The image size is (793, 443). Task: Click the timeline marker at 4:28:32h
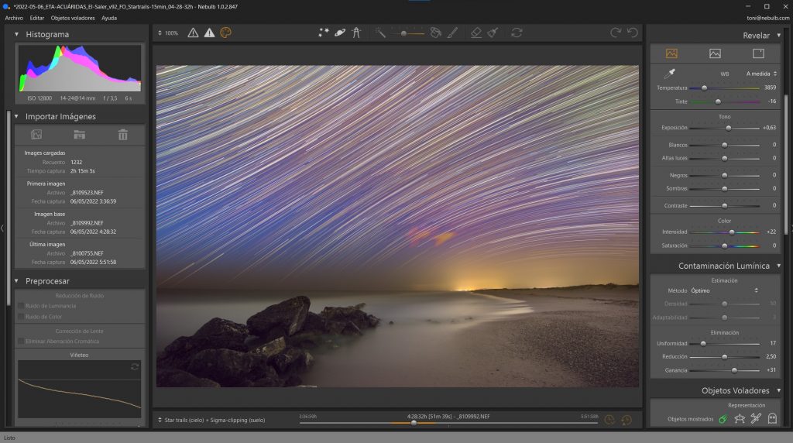414,423
